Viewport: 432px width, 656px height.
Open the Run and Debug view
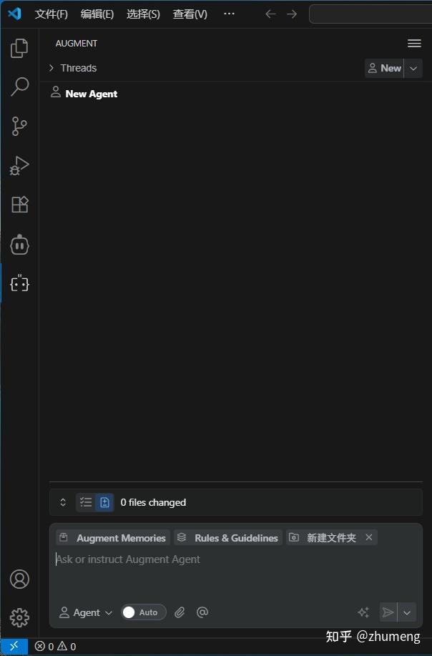point(19,166)
